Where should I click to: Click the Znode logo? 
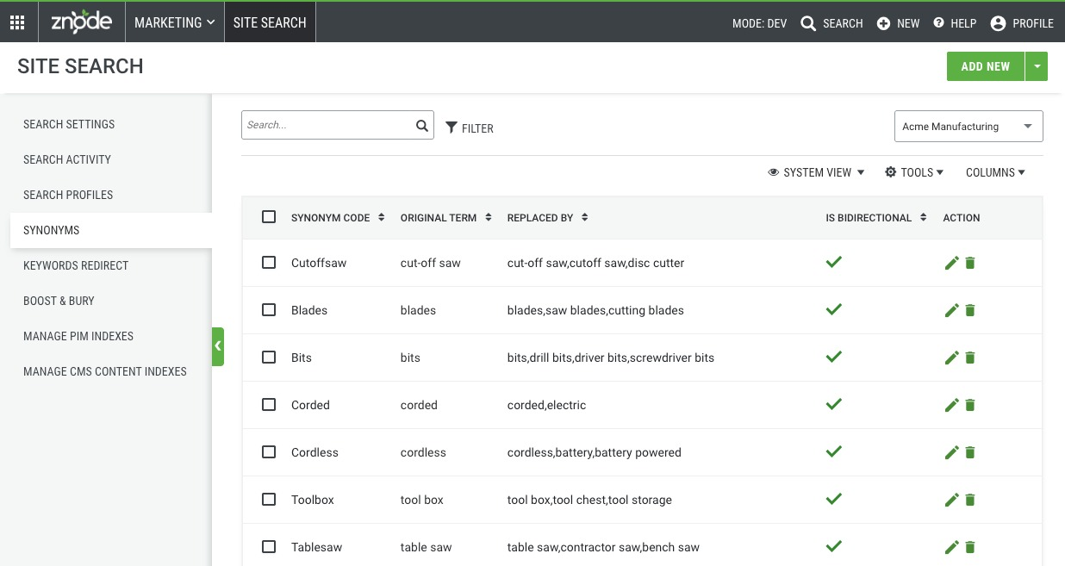[x=81, y=22]
